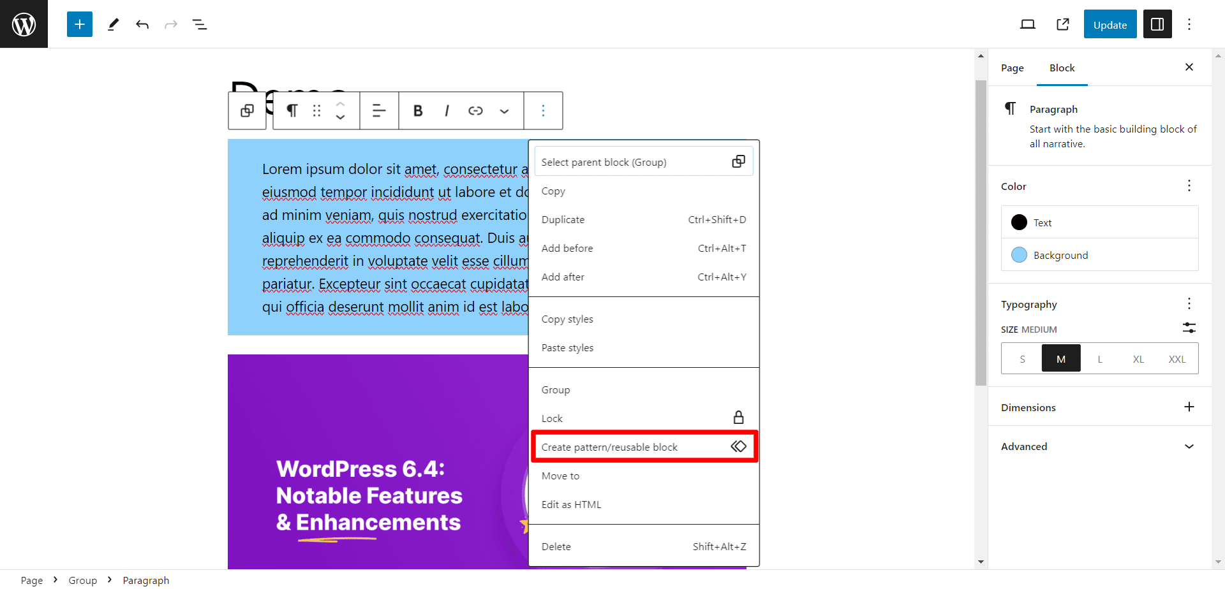Screen dimensions: 1225x589
Task: Click the Update button
Action: pyautogui.click(x=1110, y=24)
